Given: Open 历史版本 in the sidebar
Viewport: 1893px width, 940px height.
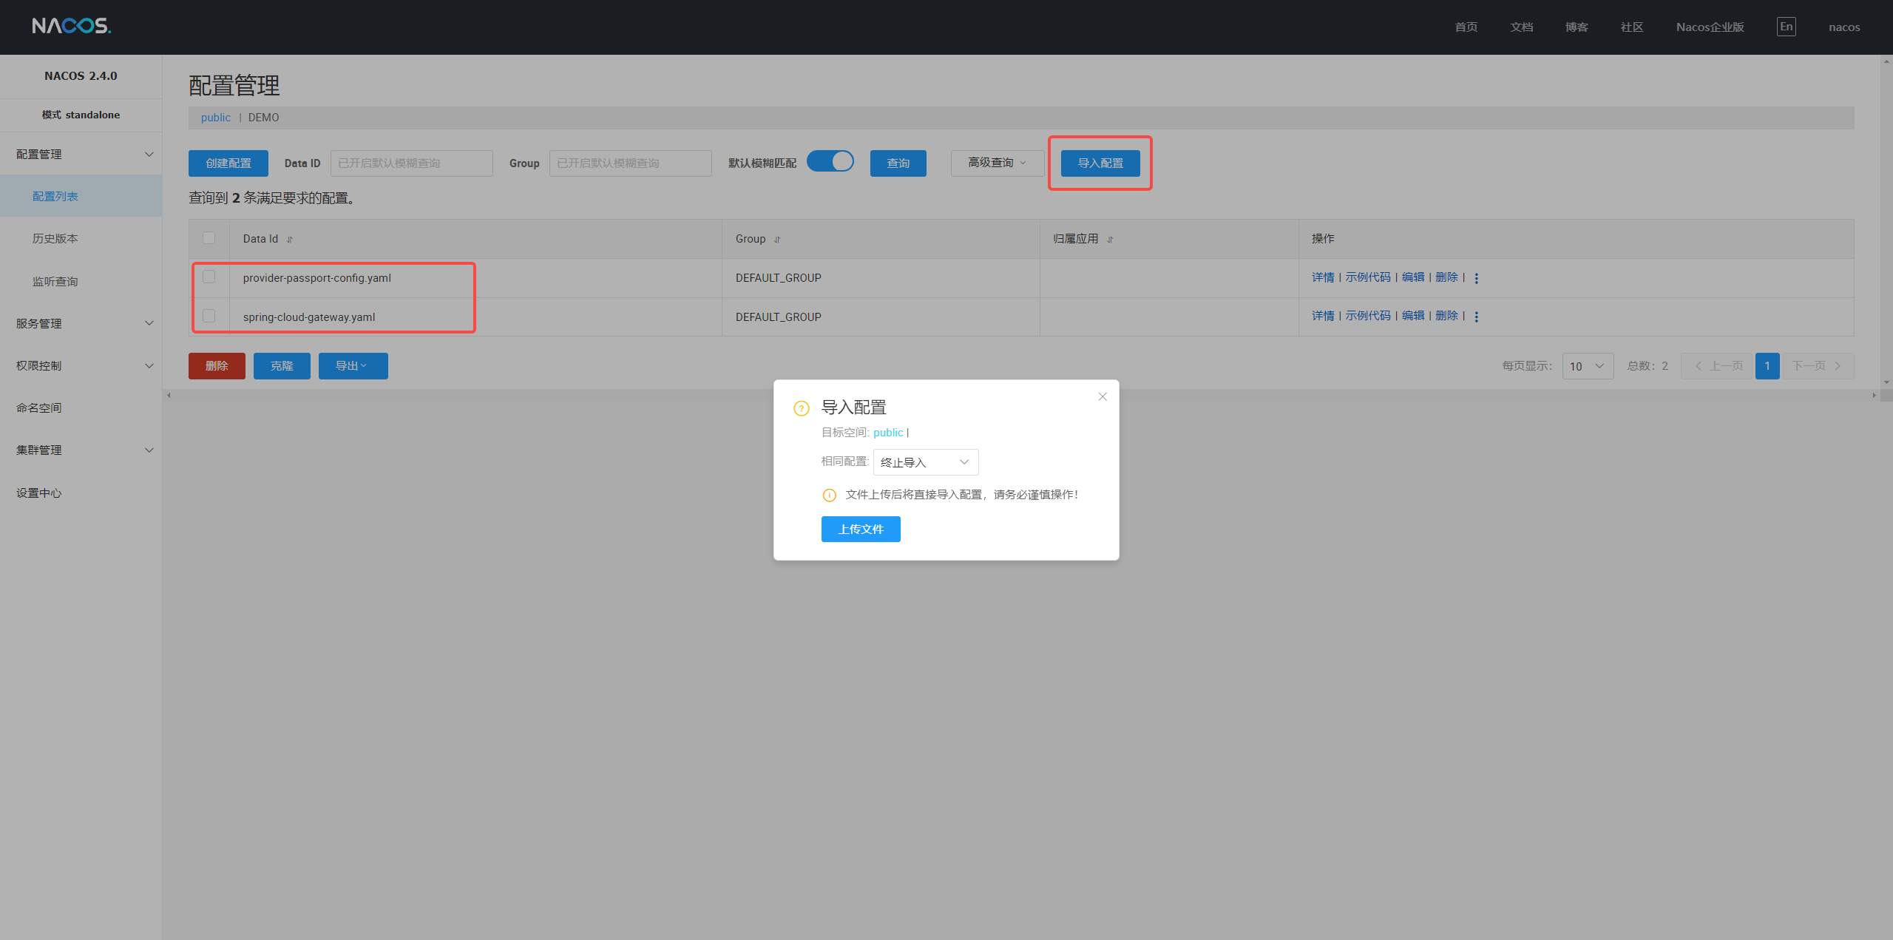Looking at the screenshot, I should coord(55,239).
